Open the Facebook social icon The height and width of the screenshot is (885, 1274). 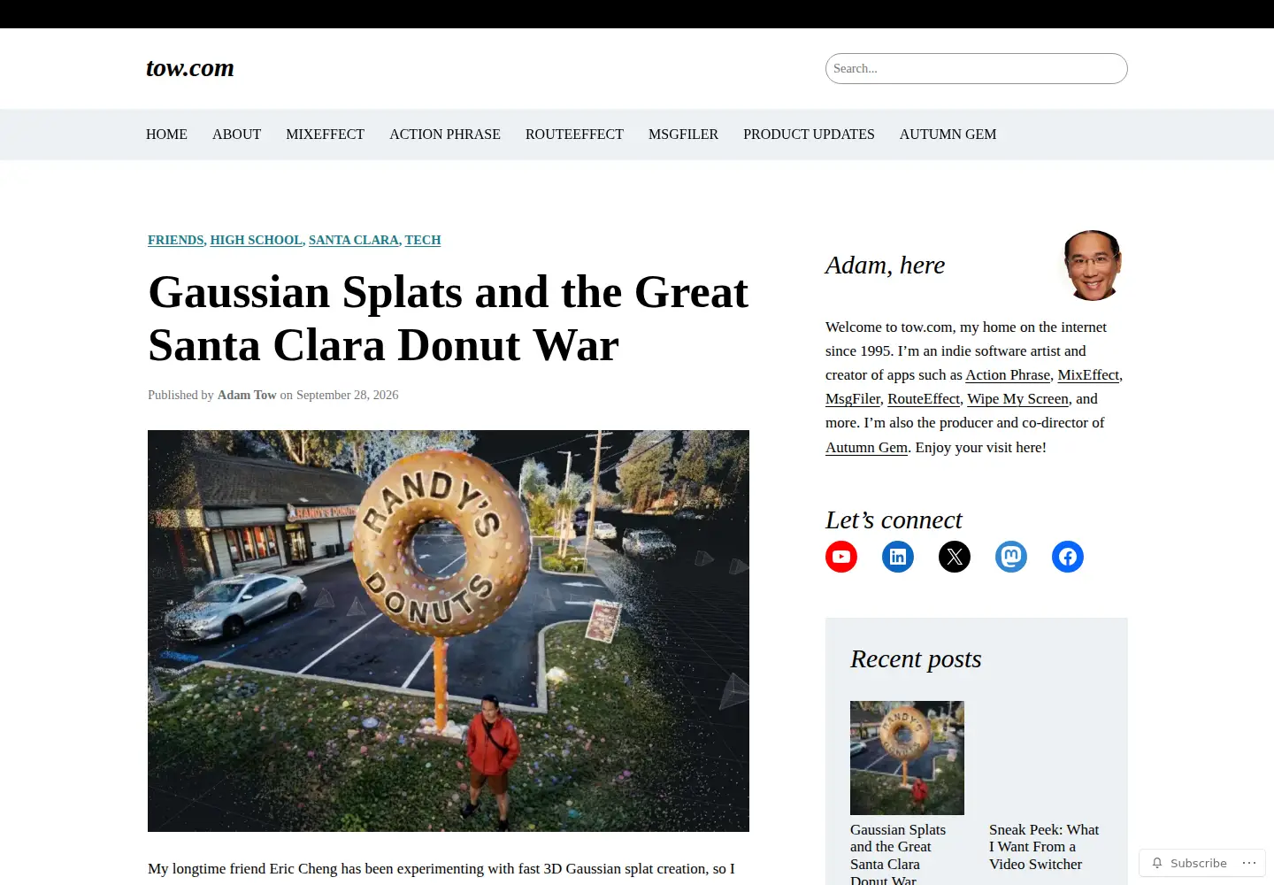tap(1068, 557)
